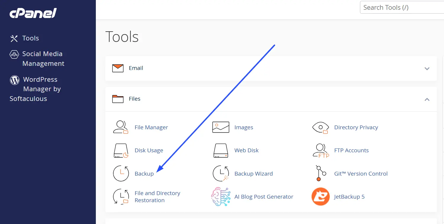Click the Files folder icon

tap(118, 99)
